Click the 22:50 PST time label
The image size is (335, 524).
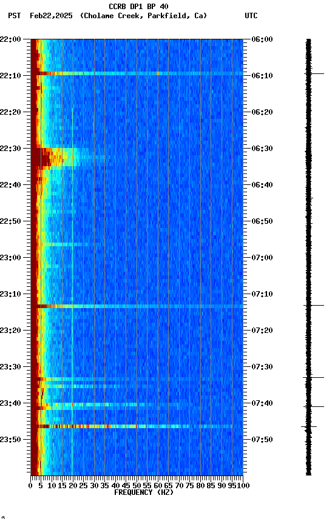(x=10, y=221)
